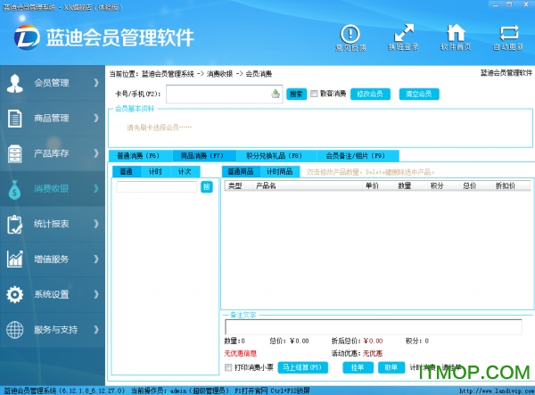Click the product search input field
The height and width of the screenshot is (395, 535).
pyautogui.click(x=157, y=186)
